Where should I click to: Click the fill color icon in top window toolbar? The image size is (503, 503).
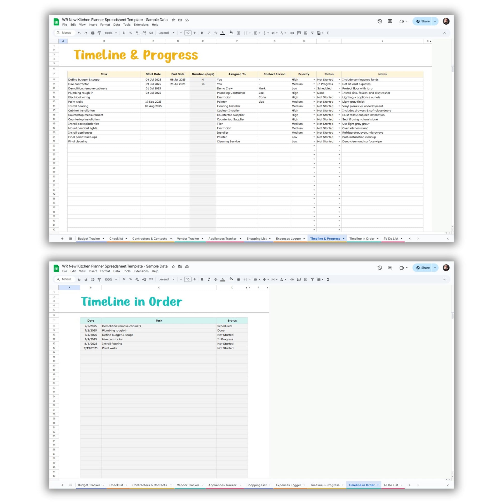231,33
